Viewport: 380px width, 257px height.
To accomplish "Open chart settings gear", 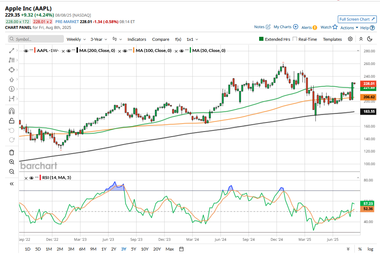I will 350,39.
